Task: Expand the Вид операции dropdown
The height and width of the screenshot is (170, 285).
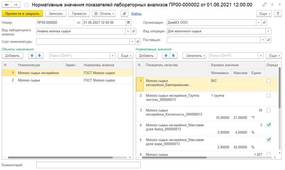Action: pos(268,31)
